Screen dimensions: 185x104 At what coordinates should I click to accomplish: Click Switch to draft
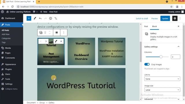(x=142, y=18)
